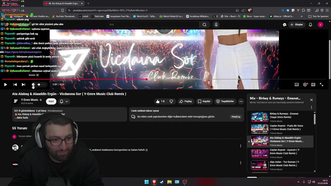Open options for first comment
This screenshot has height=186, width=331.
coord(240,146)
